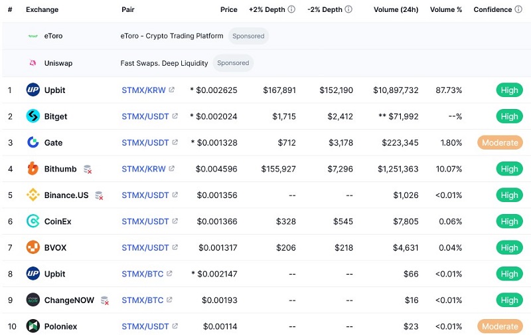Click the info icon next to +2% Depth
The height and width of the screenshot is (335, 531).
point(289,10)
